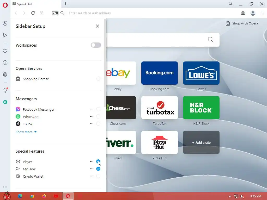Open the Pizza Hut tile

point(160,142)
